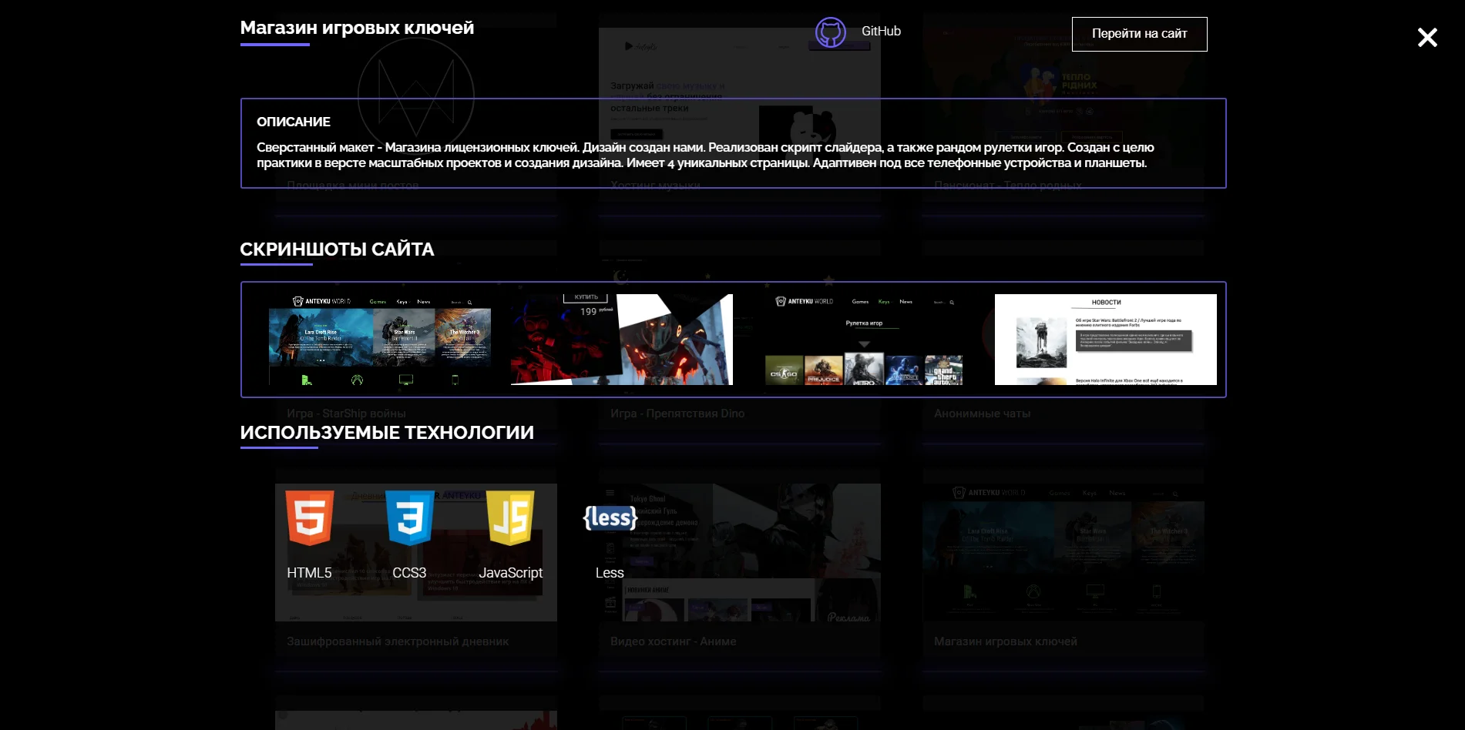Click the Перейти на сайт button
The width and height of the screenshot is (1465, 730).
tap(1139, 34)
